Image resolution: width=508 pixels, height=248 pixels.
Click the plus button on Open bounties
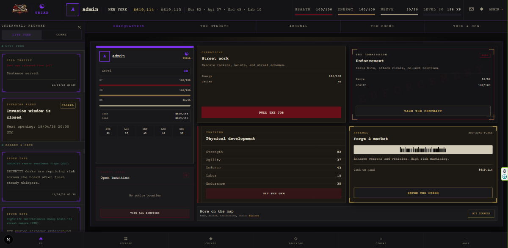click(x=186, y=175)
